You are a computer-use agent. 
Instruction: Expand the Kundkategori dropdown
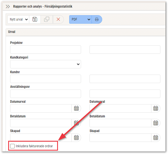(46, 64)
